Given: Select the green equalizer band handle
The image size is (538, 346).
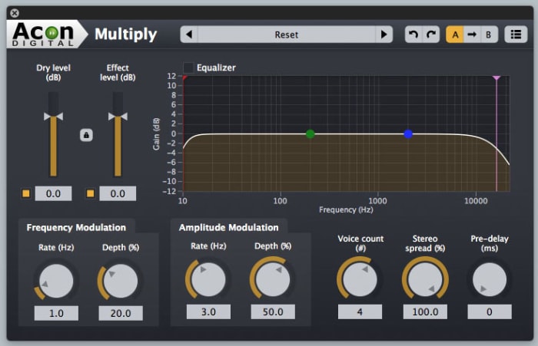Looking at the screenshot, I should click(x=311, y=133).
